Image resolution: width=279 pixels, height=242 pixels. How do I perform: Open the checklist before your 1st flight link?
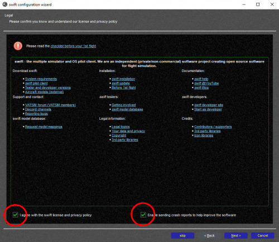point(73,46)
